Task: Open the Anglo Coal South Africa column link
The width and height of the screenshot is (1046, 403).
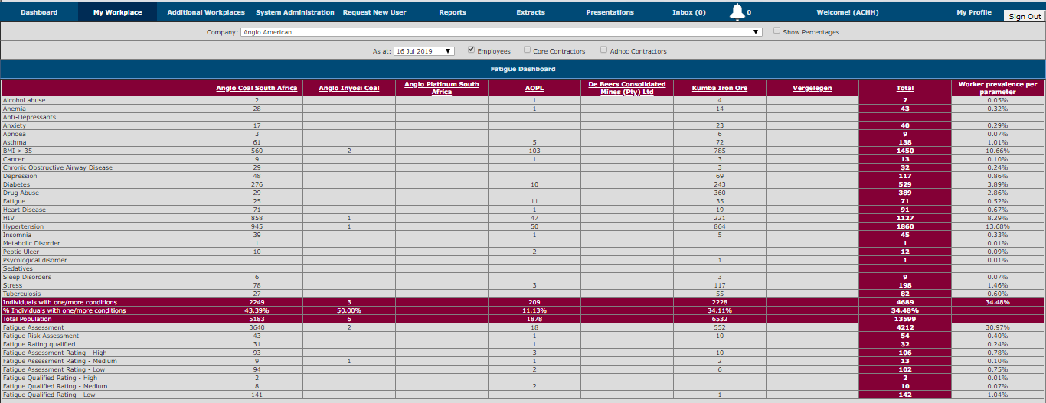Action: click(257, 88)
